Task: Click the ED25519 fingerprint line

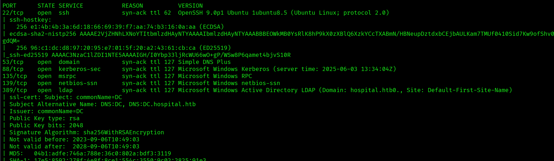Action: click(x=117, y=48)
